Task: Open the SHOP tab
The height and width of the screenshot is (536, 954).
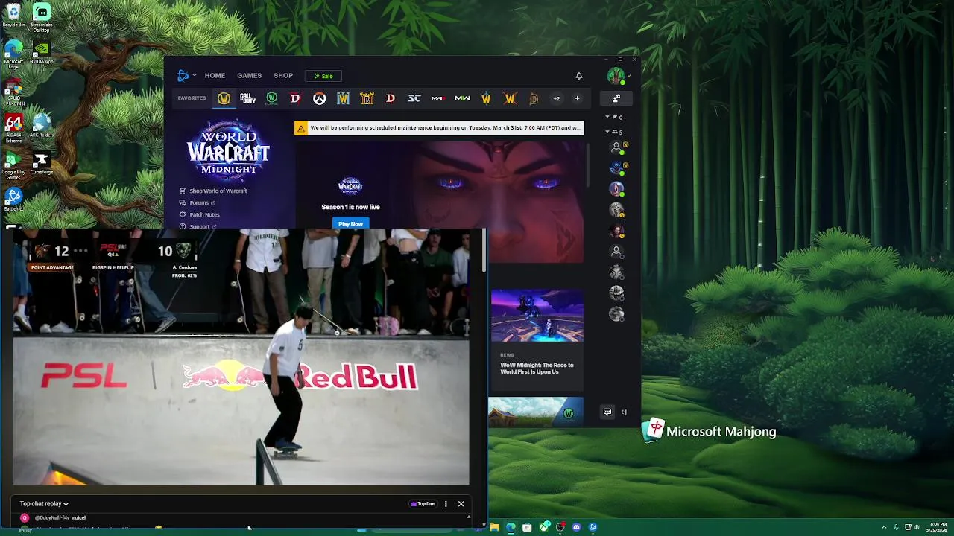Action: [x=283, y=75]
